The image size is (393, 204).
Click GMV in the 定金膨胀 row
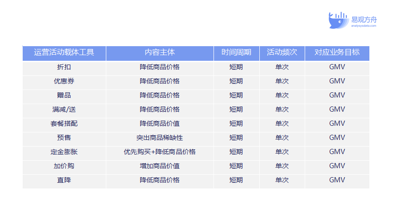337,152
